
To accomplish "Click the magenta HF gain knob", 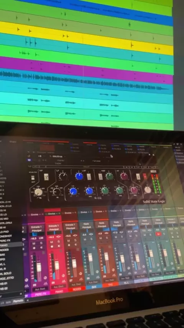I will (x=124, y=176).
